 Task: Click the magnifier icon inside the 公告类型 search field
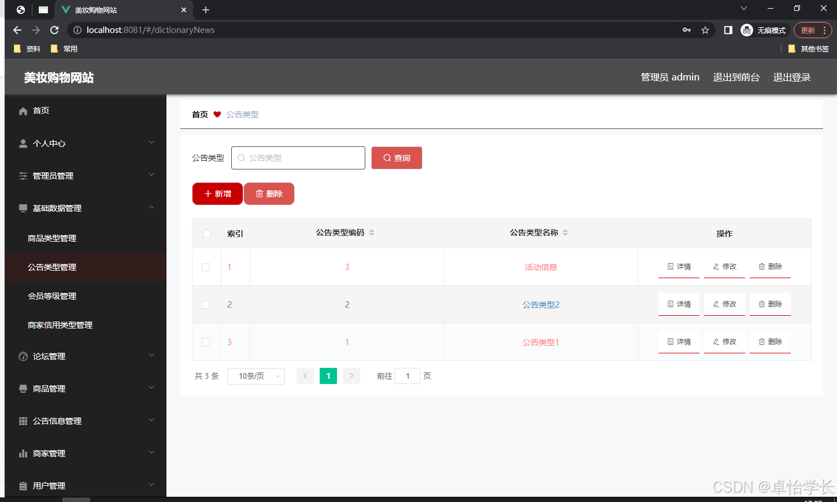point(242,158)
